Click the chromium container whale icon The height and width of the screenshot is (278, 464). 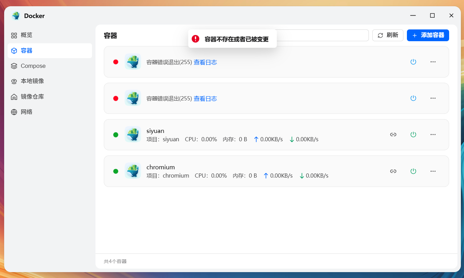(133, 171)
